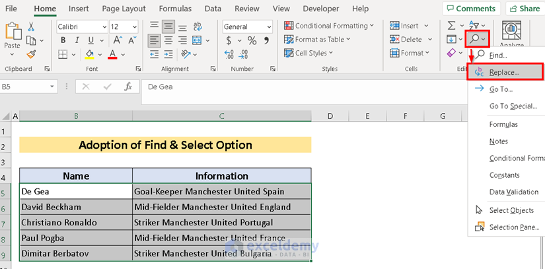Toggle Italic formatting
545x269 pixels.
[x=76, y=40]
